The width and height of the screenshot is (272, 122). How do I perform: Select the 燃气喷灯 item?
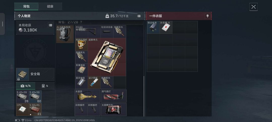(x=114, y=96)
